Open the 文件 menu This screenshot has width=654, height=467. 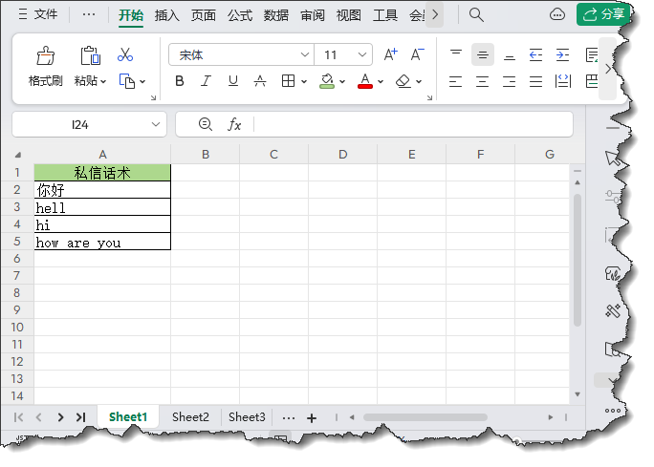(x=38, y=14)
